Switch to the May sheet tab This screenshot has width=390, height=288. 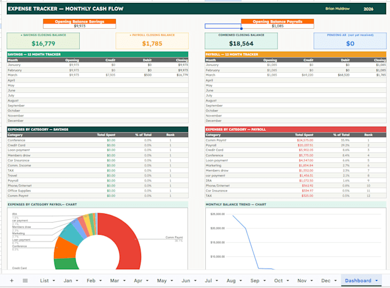point(162,281)
